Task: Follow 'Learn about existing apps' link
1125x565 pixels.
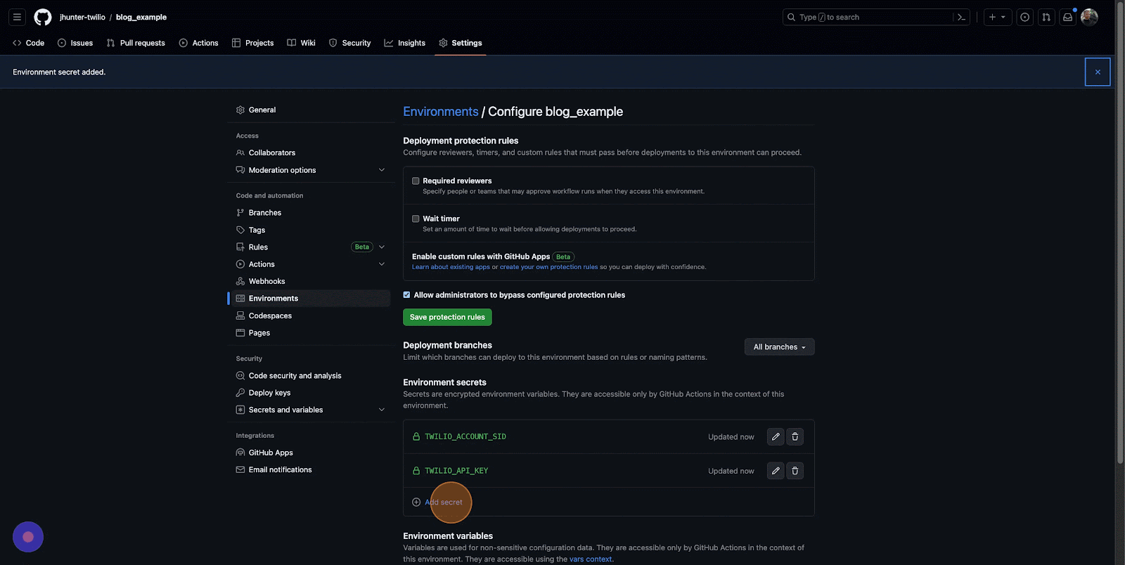Action: (x=451, y=267)
